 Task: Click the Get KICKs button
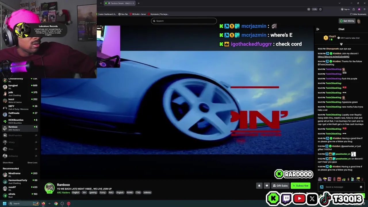347,21
